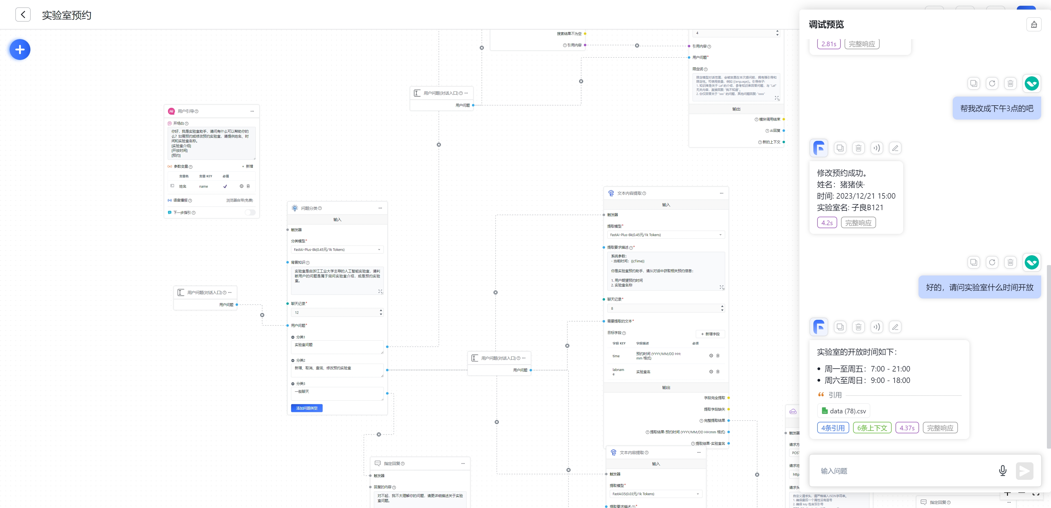Click the 输入问题 text input field
Screen dimensions: 1051x508
(898, 471)
